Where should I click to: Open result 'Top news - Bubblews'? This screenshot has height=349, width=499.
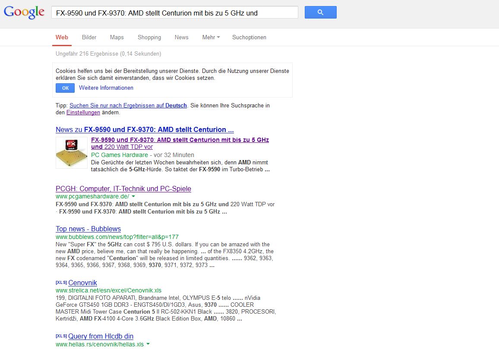click(x=88, y=229)
